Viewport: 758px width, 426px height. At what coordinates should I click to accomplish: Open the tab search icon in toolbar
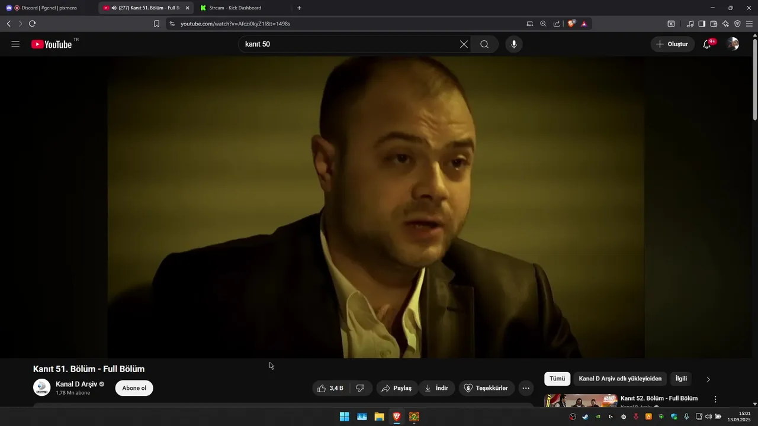tap(671, 24)
